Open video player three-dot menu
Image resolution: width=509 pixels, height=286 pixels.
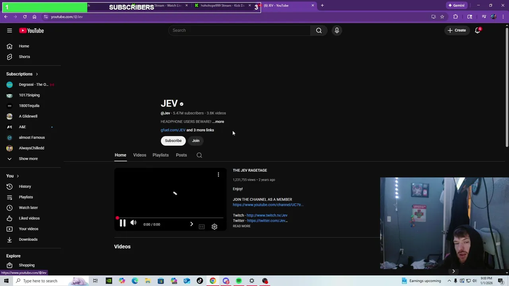[x=218, y=175]
